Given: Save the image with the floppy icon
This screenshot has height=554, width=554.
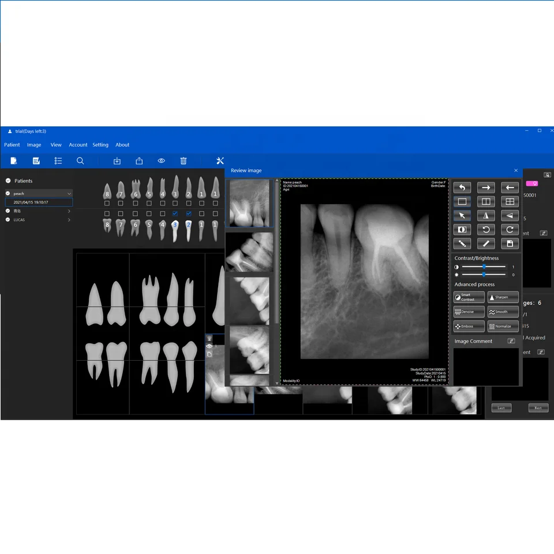Looking at the screenshot, I should click(510, 244).
